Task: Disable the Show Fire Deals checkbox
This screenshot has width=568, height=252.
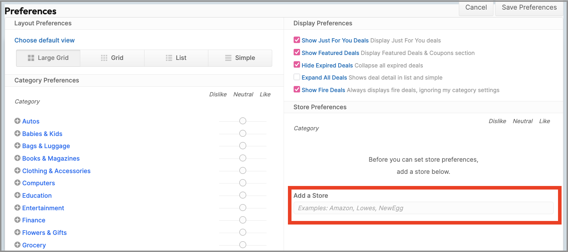Action: tap(297, 90)
